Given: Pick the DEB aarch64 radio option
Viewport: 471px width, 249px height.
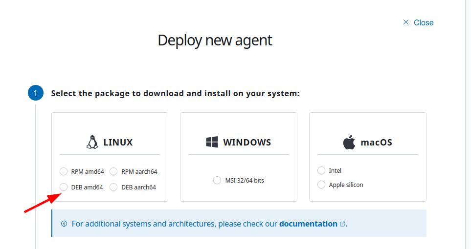Looking at the screenshot, I should (x=113, y=187).
